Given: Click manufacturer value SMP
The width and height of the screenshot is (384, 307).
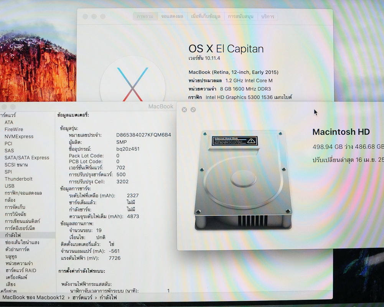Looking at the screenshot, I should point(122,142).
